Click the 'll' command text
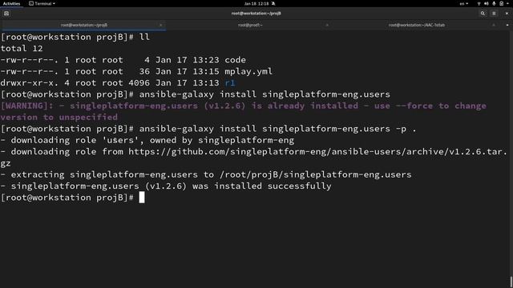 [144, 38]
